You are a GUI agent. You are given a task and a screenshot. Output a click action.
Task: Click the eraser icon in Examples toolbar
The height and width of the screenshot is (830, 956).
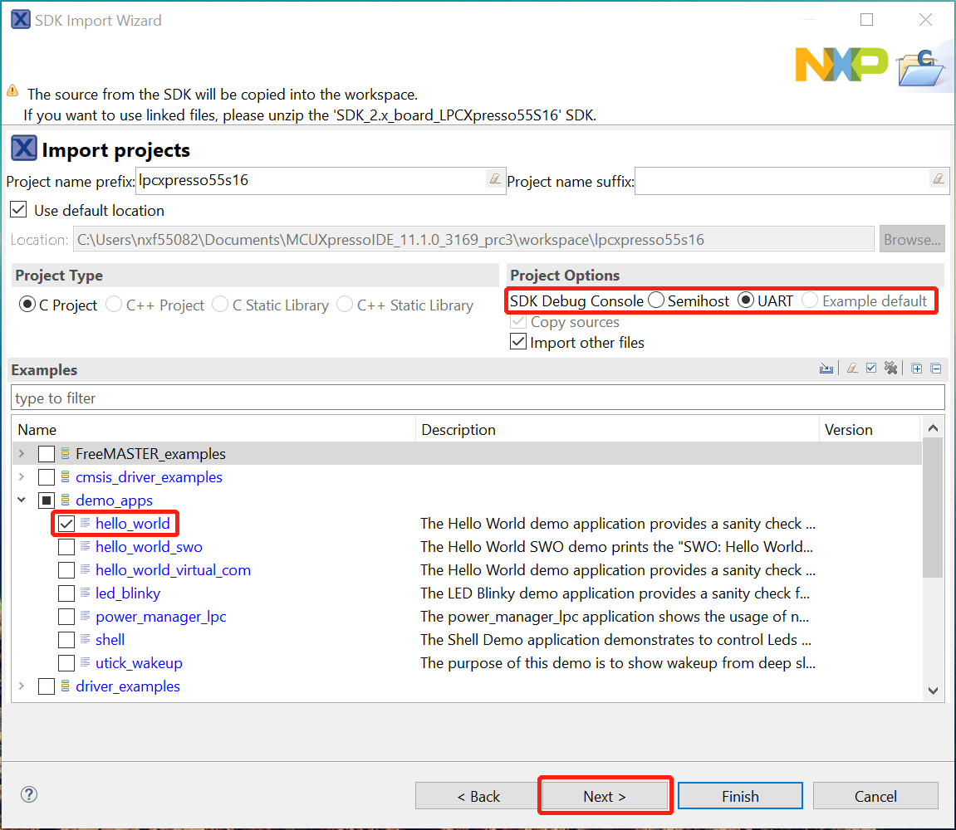[851, 369]
